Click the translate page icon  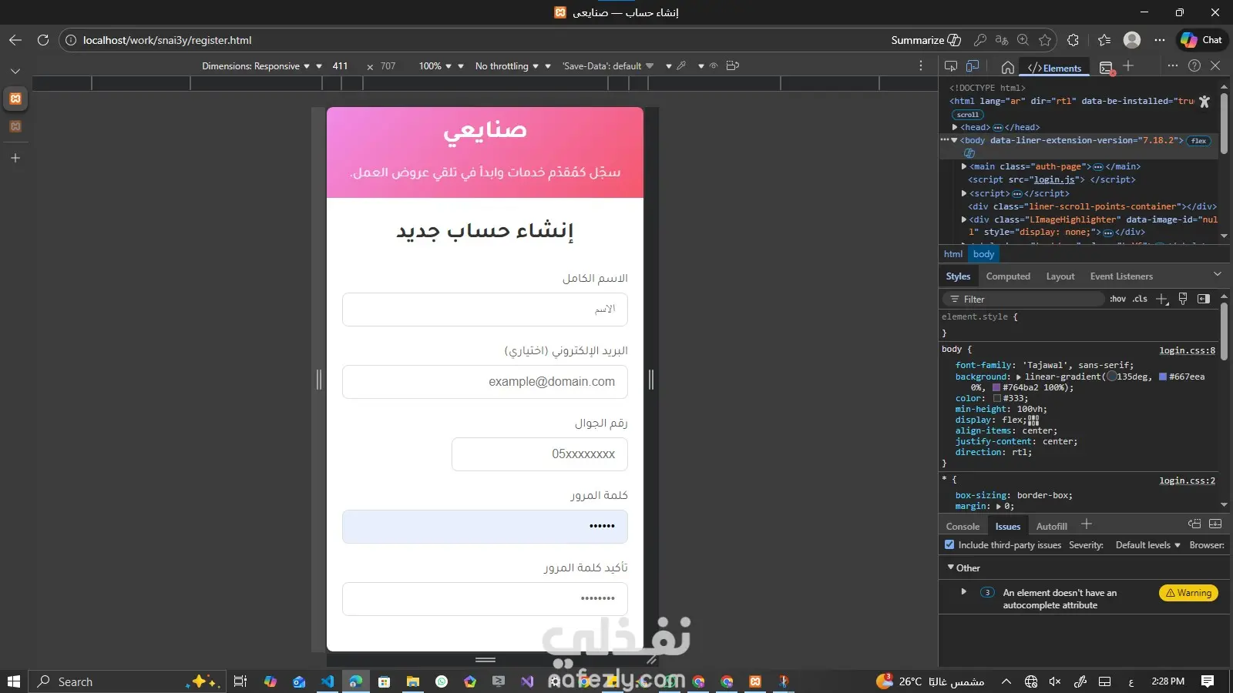pyautogui.click(x=1002, y=40)
